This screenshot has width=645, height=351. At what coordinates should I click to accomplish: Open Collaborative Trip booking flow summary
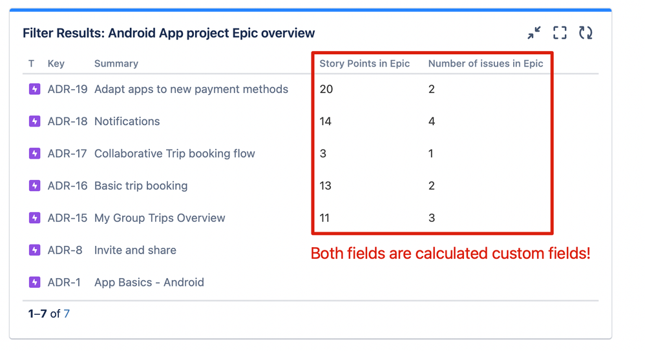[x=175, y=154]
